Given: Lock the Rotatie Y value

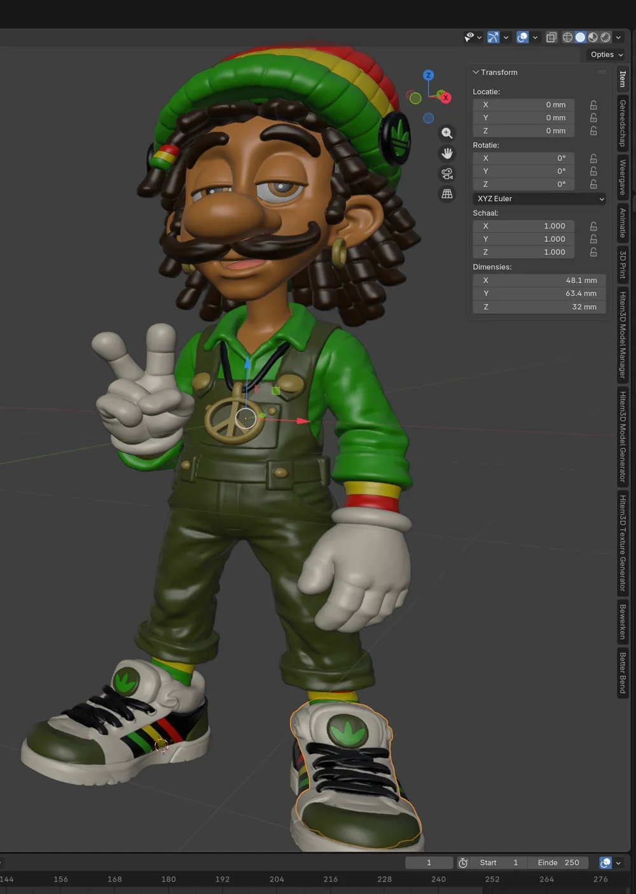Looking at the screenshot, I should (593, 171).
